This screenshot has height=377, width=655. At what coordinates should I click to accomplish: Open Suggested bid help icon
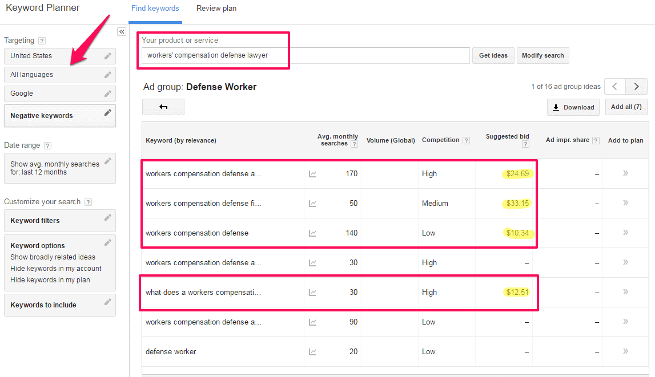pyautogui.click(x=525, y=144)
